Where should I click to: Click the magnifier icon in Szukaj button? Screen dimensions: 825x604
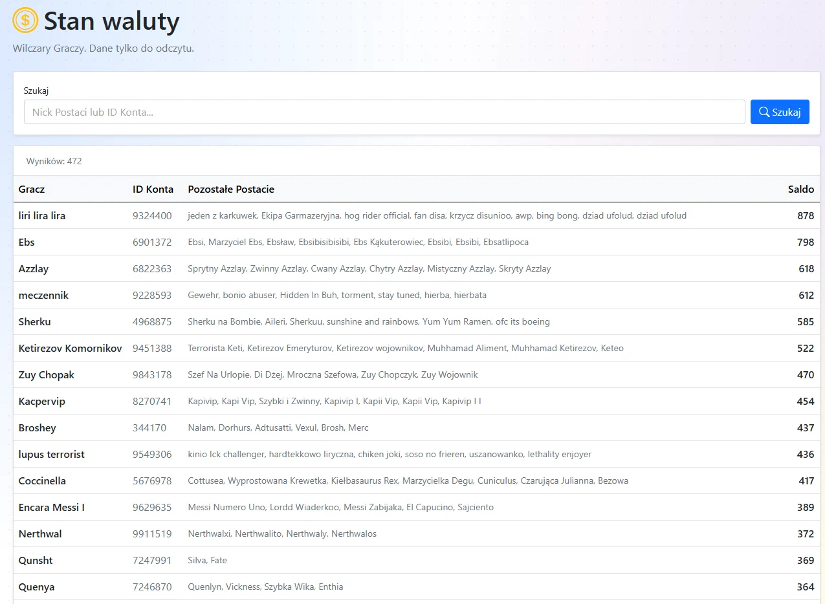tap(764, 112)
